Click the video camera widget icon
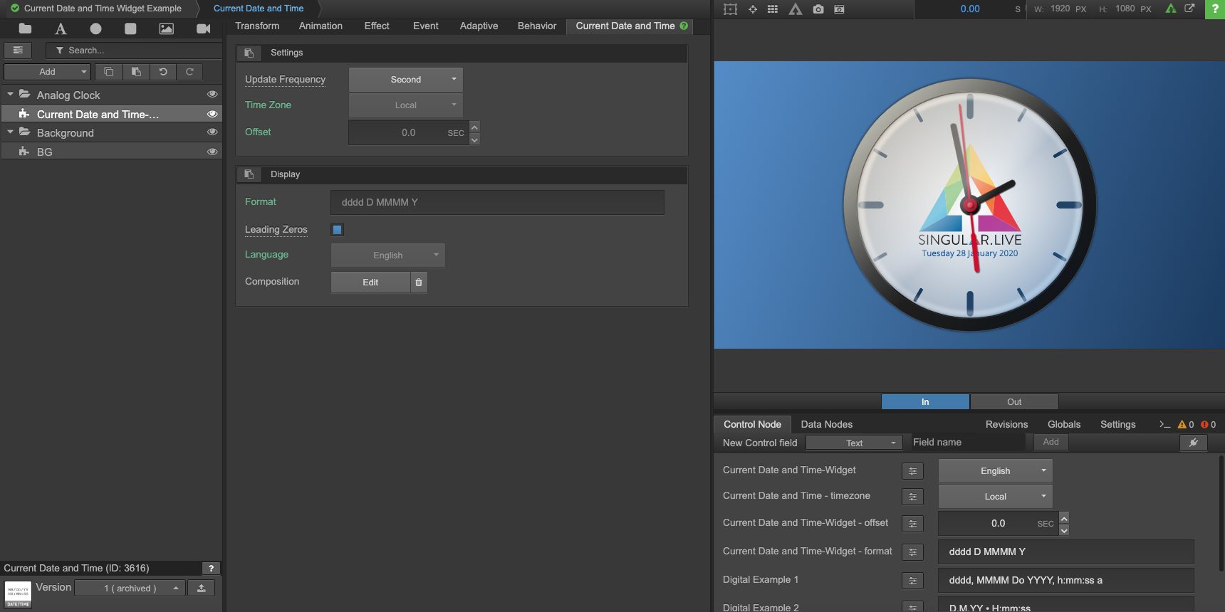1225x612 pixels. tap(203, 28)
